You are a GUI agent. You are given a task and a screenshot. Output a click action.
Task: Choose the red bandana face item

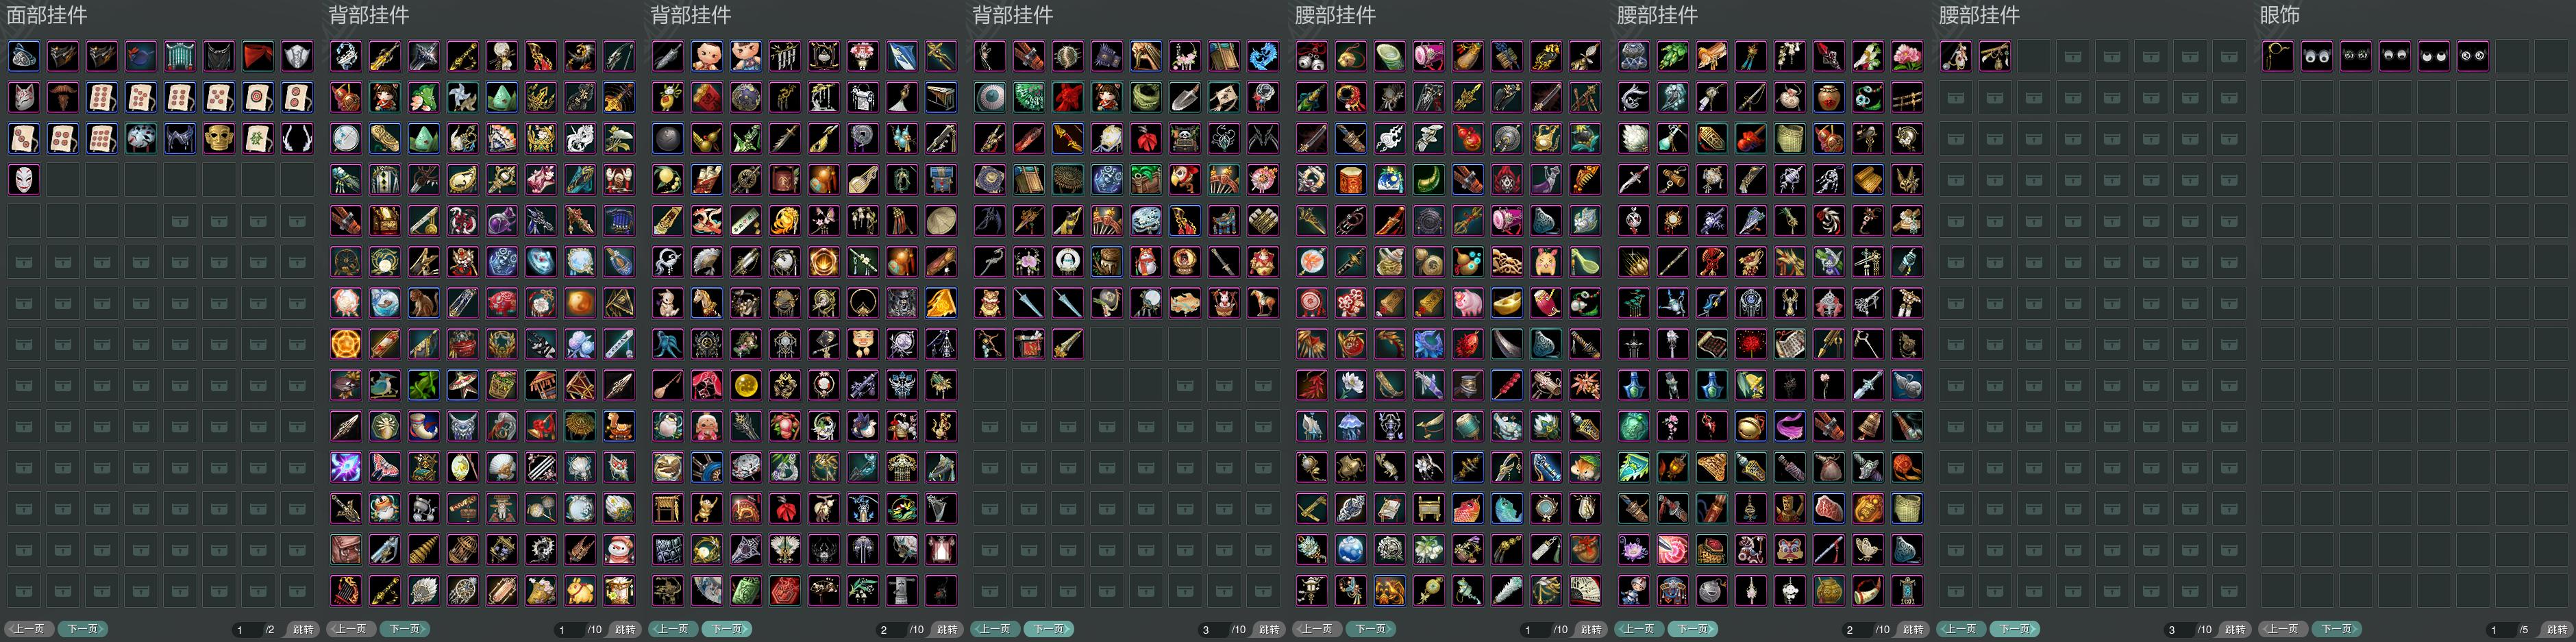pyautogui.click(x=258, y=56)
